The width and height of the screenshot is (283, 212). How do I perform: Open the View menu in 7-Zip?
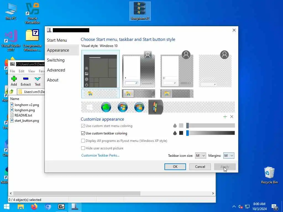click(32, 71)
